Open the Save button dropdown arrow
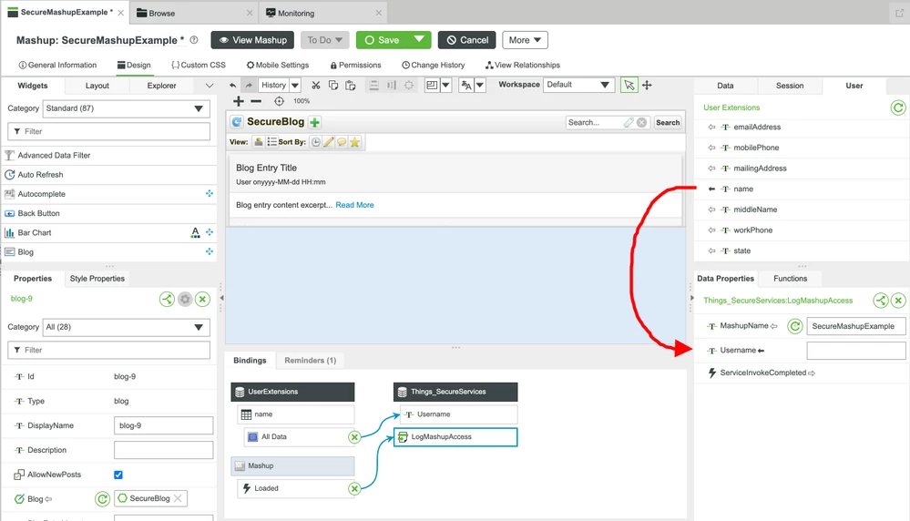 419,39
